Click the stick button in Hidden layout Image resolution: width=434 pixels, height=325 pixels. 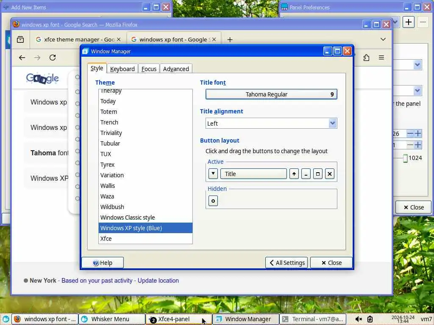point(213,201)
